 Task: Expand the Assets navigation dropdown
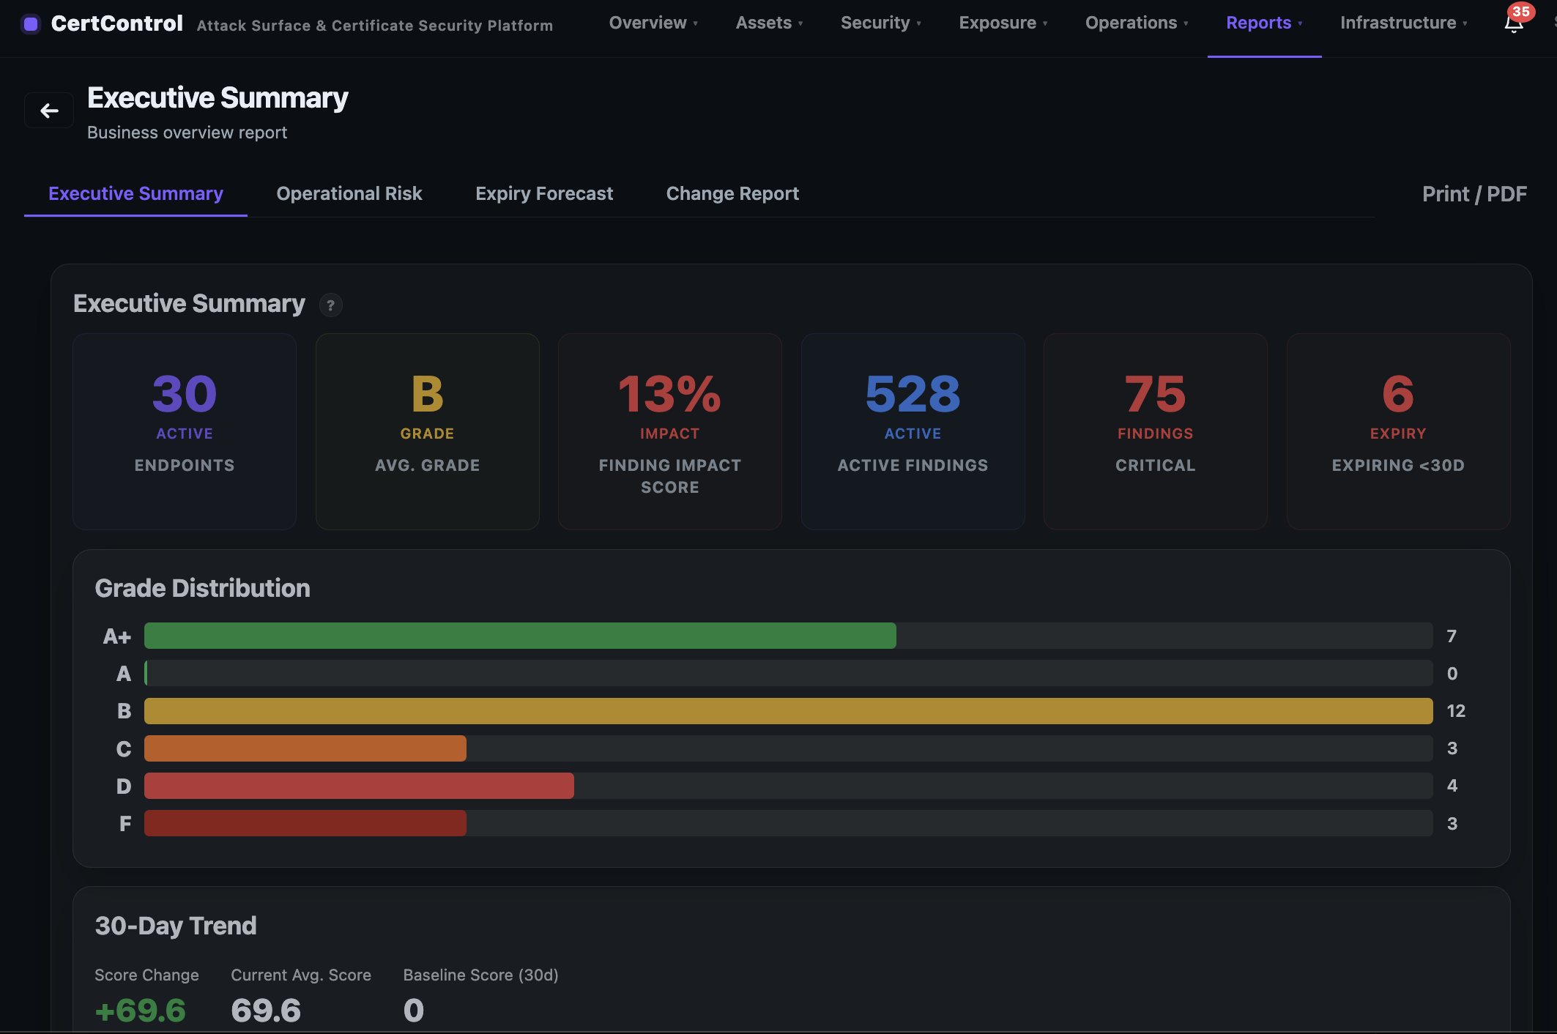768,23
